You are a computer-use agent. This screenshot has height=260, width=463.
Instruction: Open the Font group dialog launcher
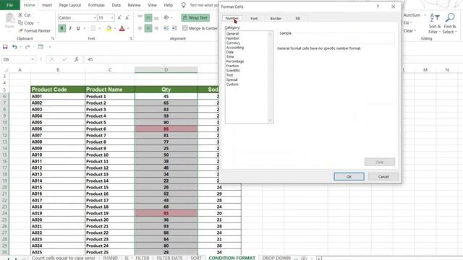coord(131,38)
